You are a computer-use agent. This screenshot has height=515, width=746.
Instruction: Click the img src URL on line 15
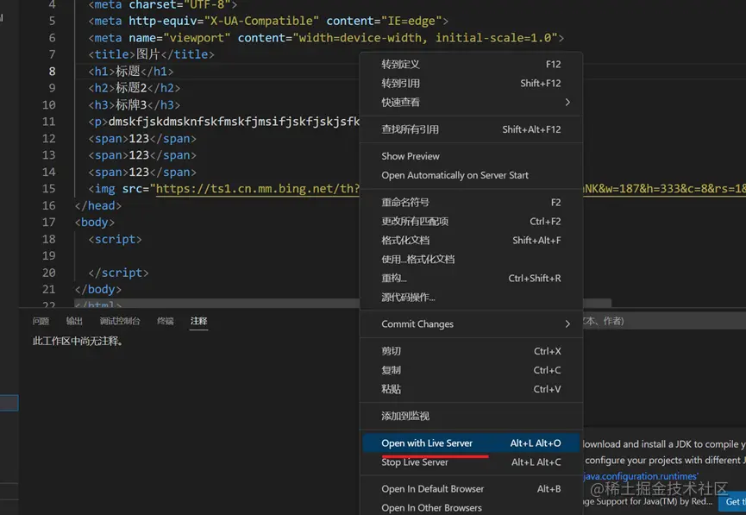257,189
